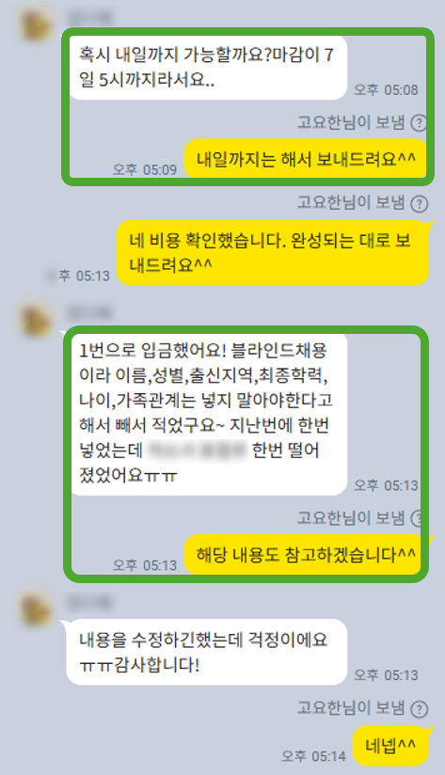Select the '1번으로 입금했어요!' message bubble

208,413
